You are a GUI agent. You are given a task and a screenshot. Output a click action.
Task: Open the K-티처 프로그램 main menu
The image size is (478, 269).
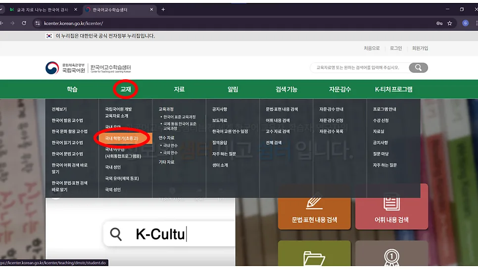pos(393,89)
